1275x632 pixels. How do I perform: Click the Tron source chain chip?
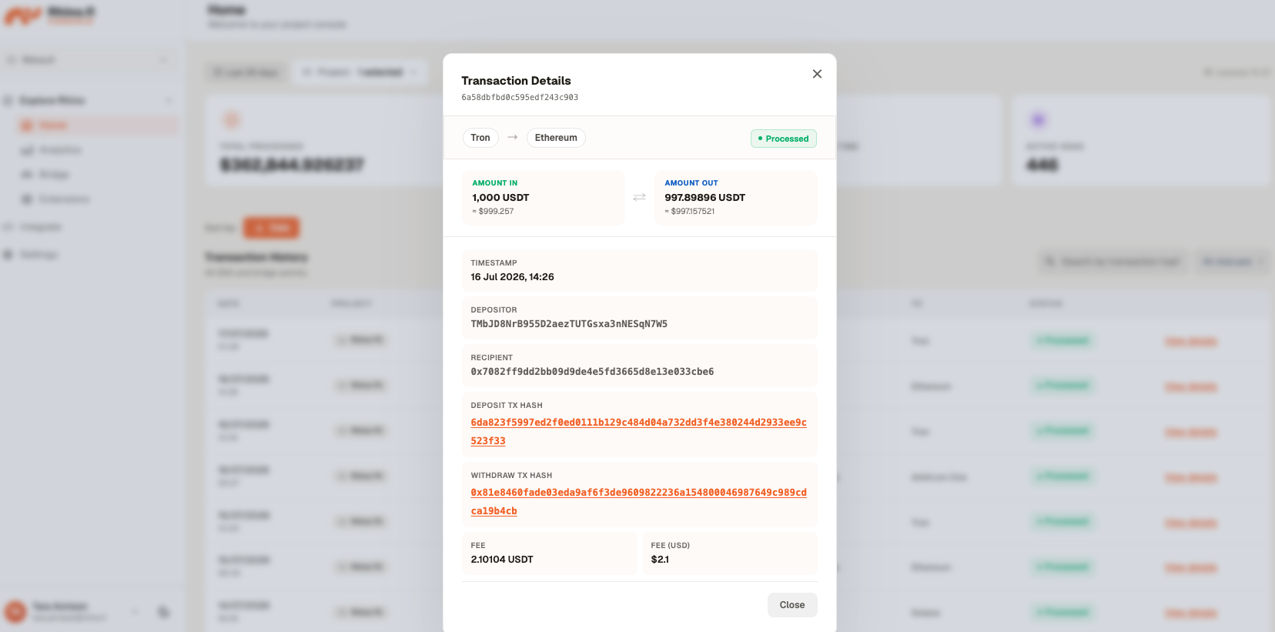click(480, 138)
